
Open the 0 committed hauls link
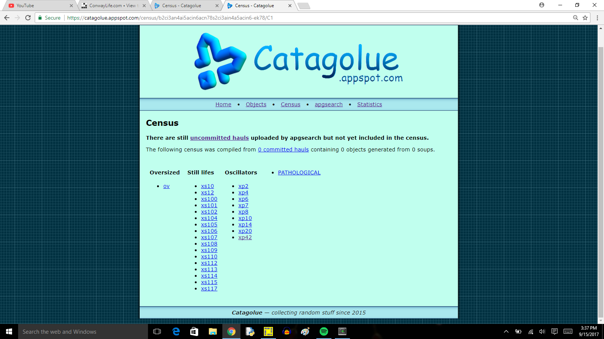pyautogui.click(x=283, y=150)
